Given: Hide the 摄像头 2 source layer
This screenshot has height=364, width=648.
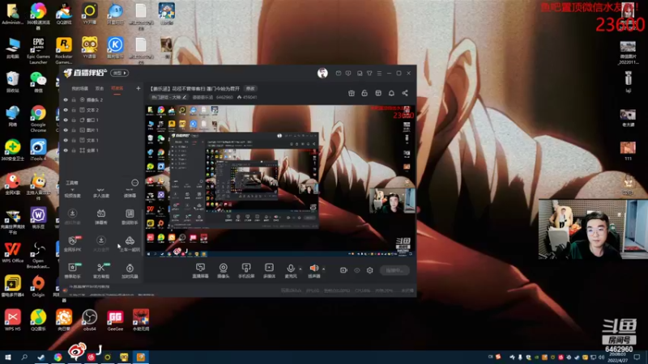Looking at the screenshot, I should coord(66,99).
